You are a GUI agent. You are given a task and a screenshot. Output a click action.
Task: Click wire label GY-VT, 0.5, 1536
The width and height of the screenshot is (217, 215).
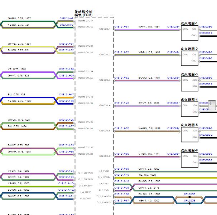(x=149, y=103)
